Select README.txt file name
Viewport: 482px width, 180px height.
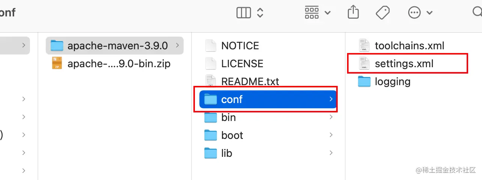point(250,82)
